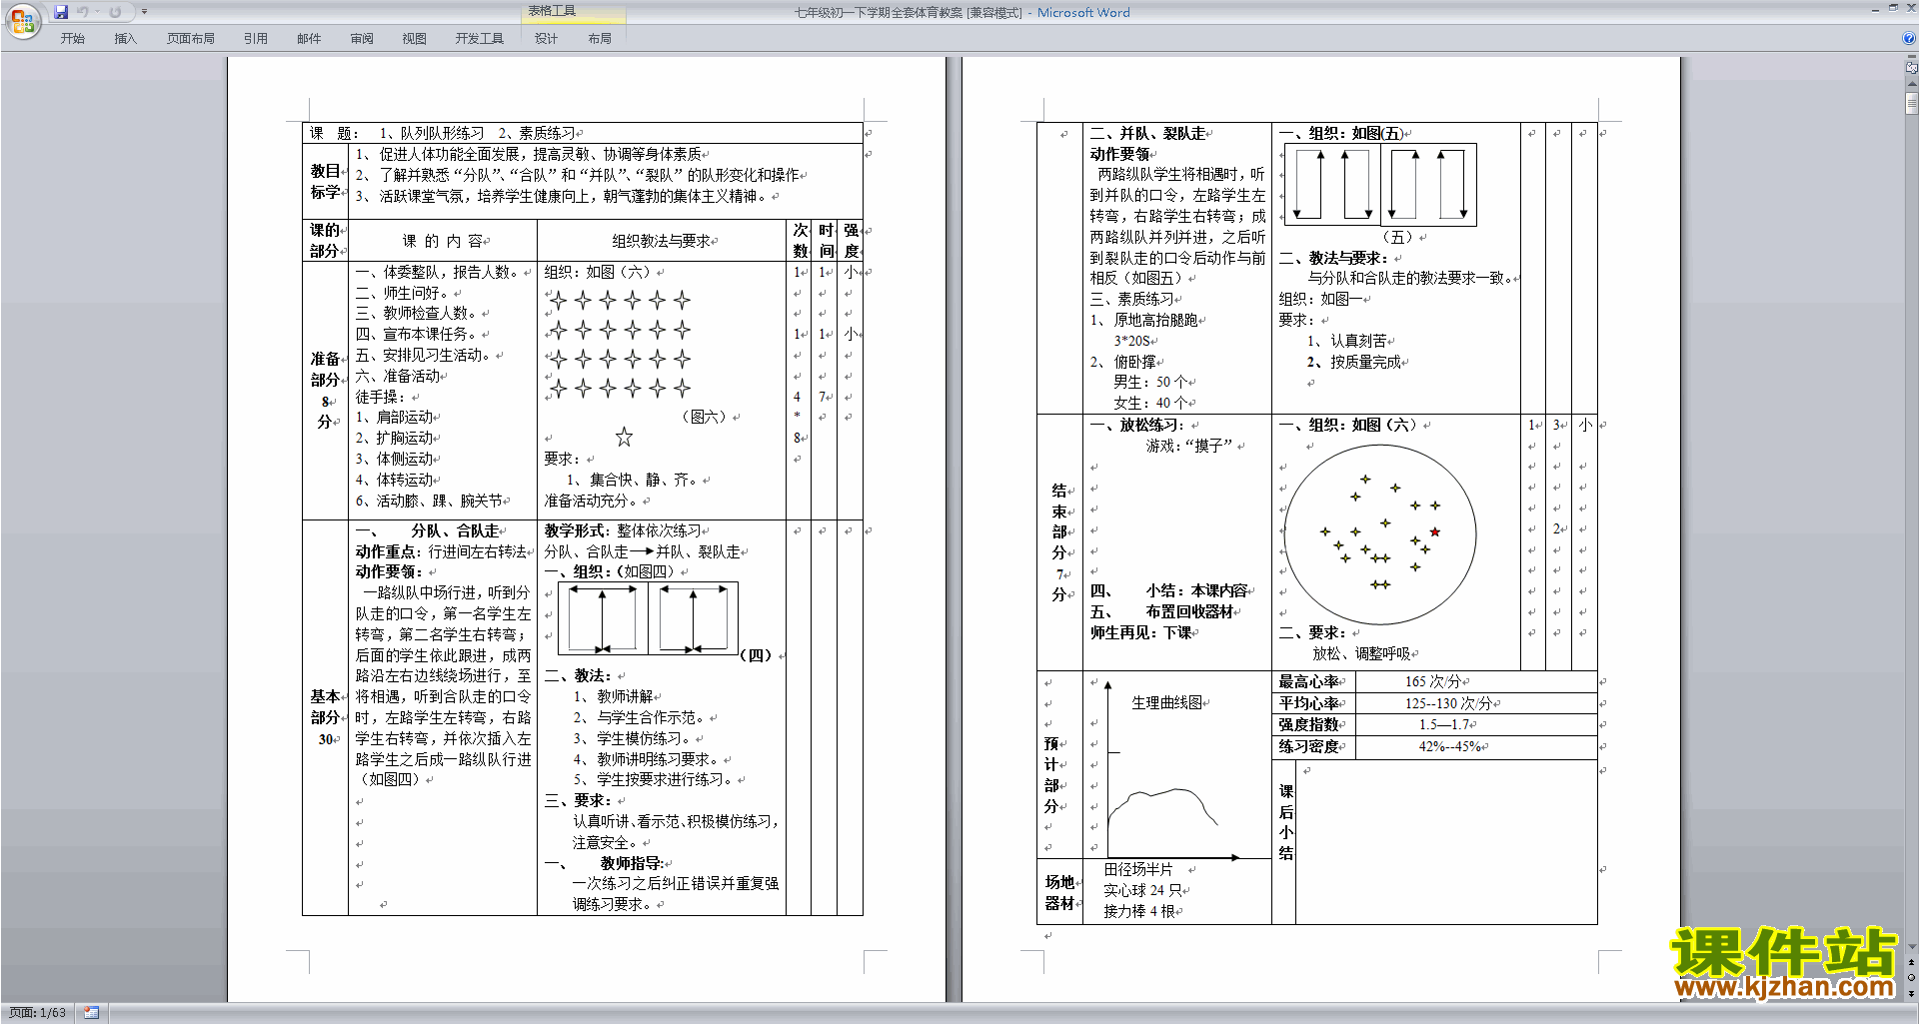Redo the last action
This screenshot has height=1024, width=1919.
click(x=115, y=12)
